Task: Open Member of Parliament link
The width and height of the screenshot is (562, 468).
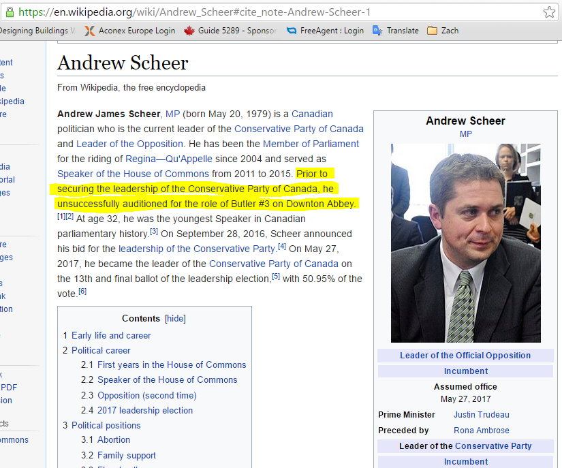Action: click(311, 144)
